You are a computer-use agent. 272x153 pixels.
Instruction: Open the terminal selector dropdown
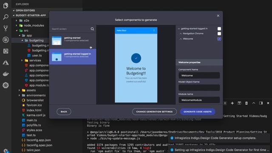pyautogui.click(x=225, y=103)
